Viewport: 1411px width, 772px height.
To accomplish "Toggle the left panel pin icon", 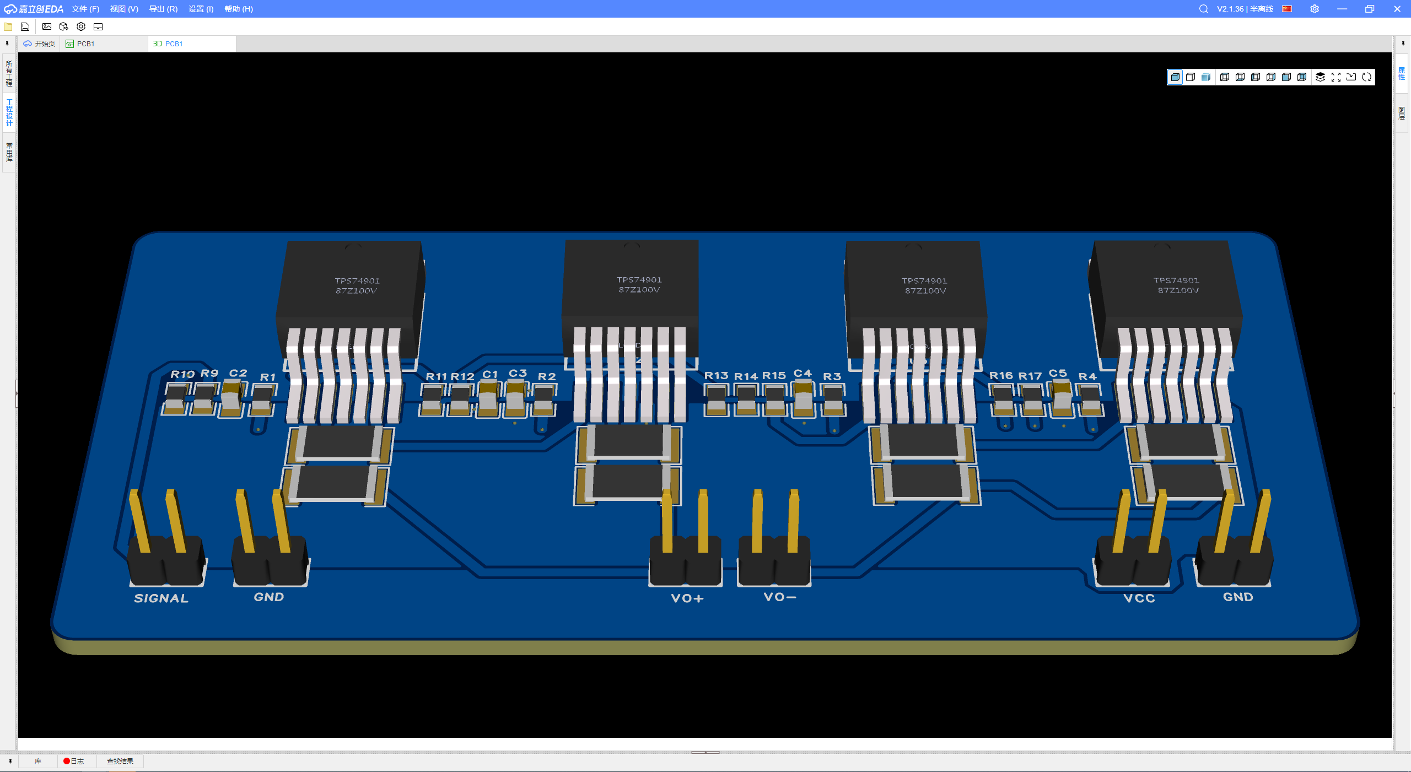I will (7, 44).
